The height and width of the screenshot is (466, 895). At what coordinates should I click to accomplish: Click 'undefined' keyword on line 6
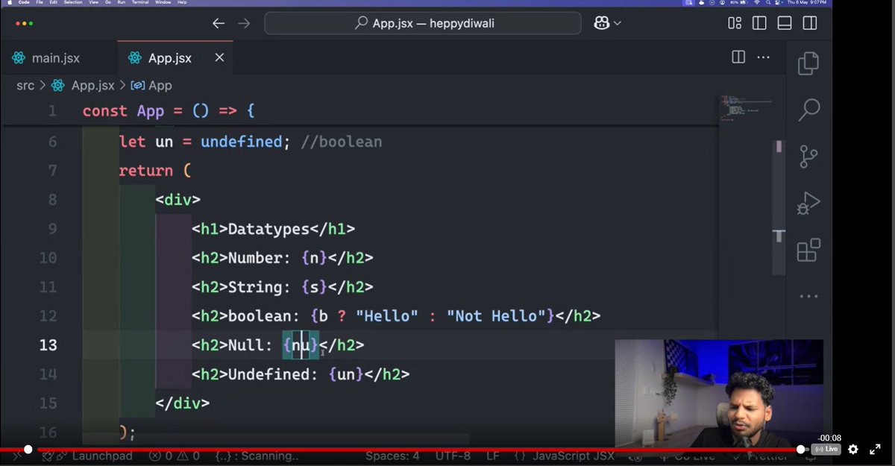[242, 142]
